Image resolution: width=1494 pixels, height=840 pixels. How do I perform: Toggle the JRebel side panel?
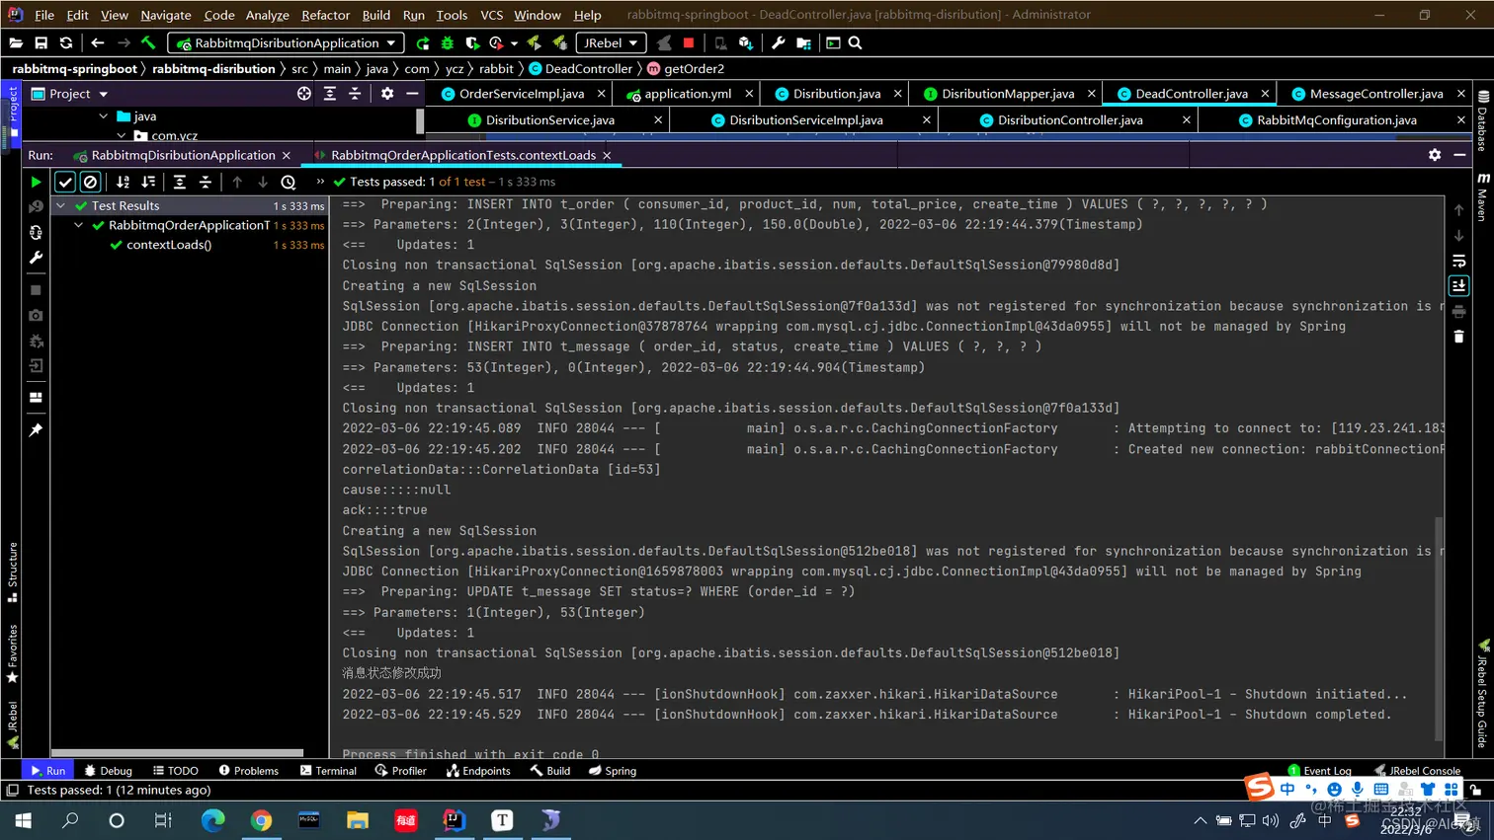(x=12, y=725)
